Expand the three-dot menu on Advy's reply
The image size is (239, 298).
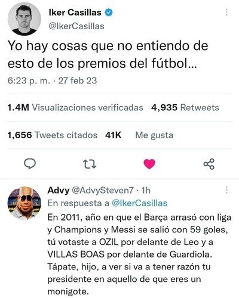pyautogui.click(x=226, y=190)
